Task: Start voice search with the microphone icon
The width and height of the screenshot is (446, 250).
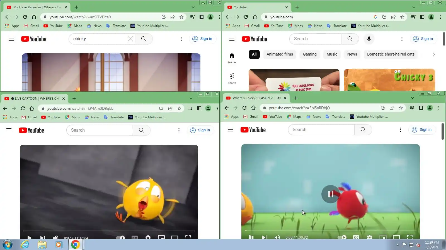Action: coord(369,39)
